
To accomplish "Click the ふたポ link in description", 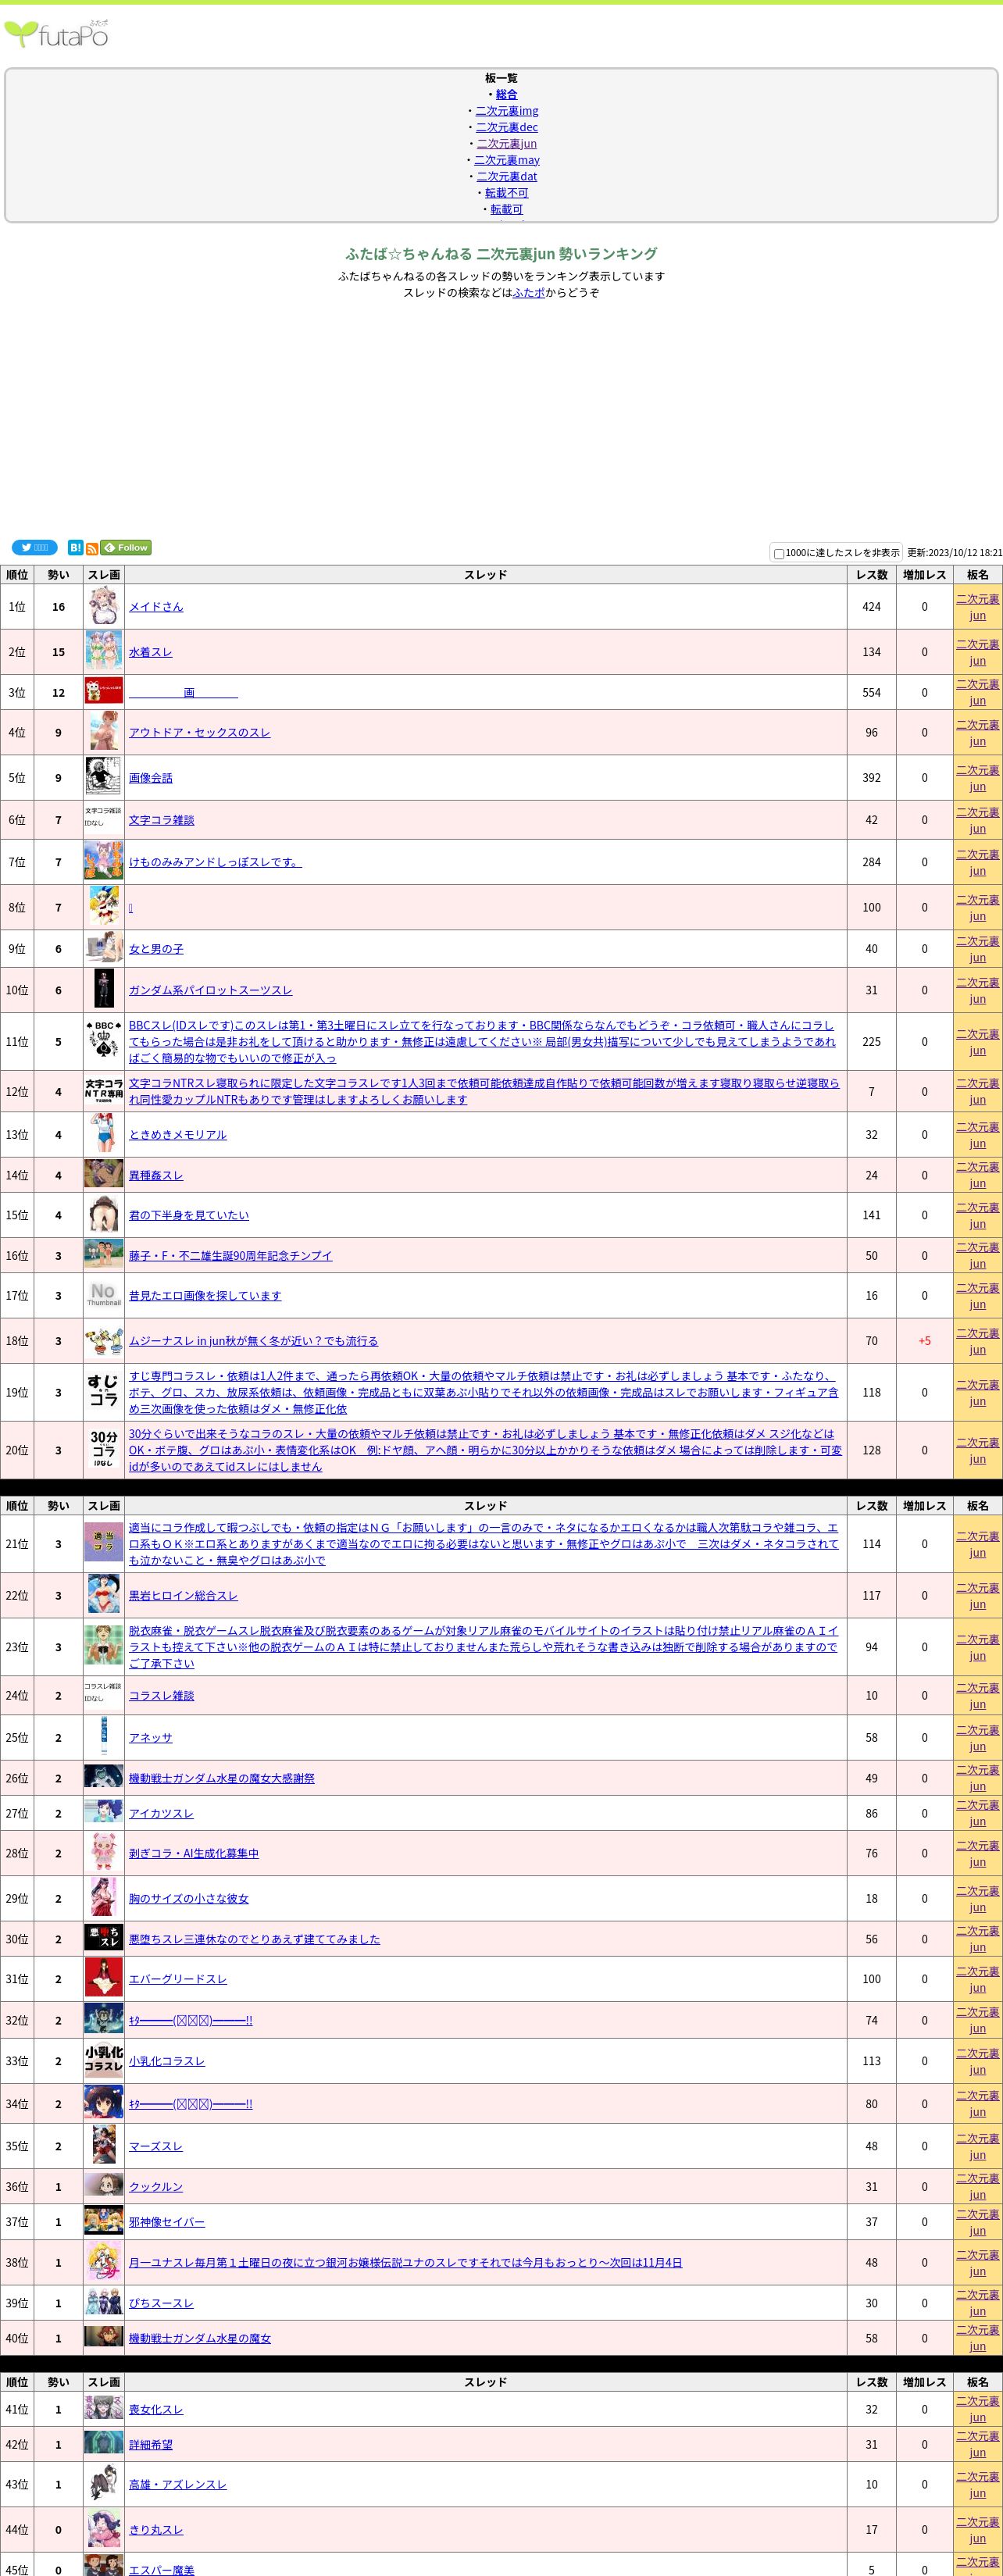I will tap(529, 293).
